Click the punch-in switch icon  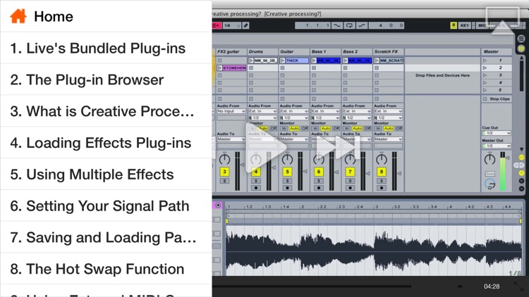click(x=336, y=25)
